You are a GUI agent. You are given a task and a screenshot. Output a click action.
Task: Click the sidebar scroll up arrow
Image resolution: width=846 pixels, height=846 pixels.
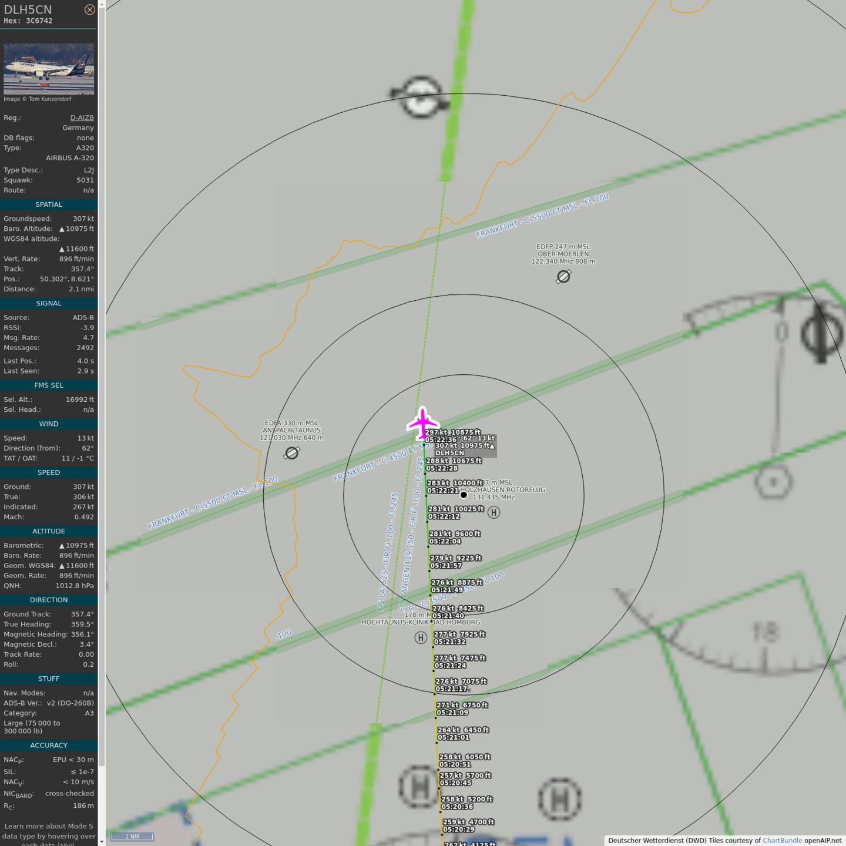point(102,4)
